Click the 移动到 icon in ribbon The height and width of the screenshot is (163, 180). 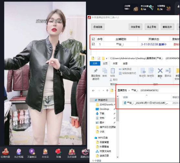pyautogui.click(x=143, y=71)
